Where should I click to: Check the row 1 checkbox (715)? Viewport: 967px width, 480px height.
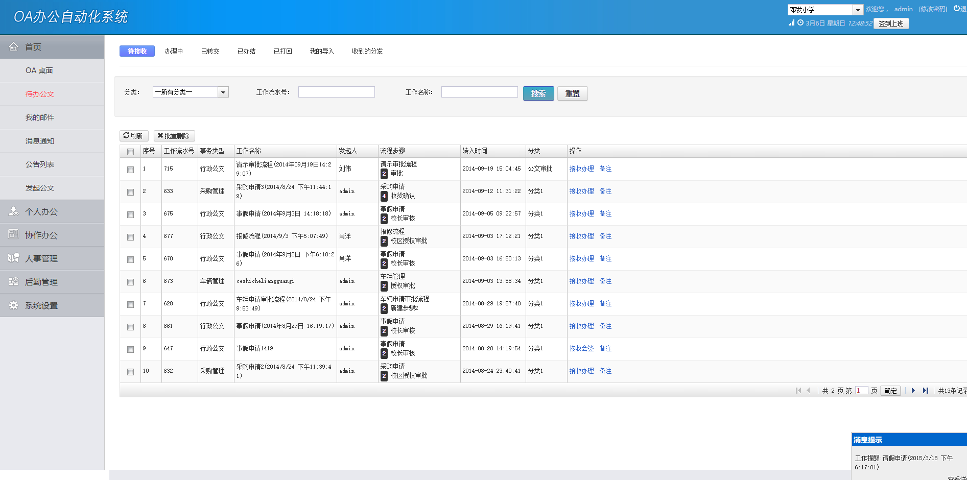click(x=130, y=170)
